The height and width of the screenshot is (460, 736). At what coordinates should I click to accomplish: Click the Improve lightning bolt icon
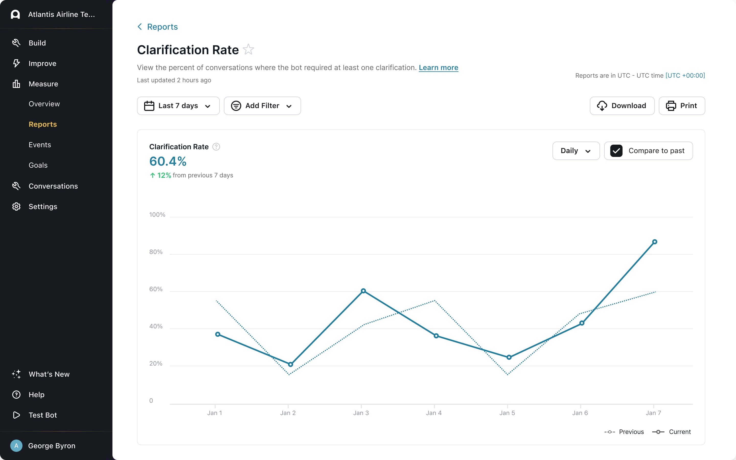(16, 63)
